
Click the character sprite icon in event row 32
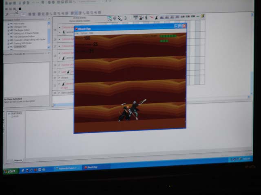tap(63, 84)
